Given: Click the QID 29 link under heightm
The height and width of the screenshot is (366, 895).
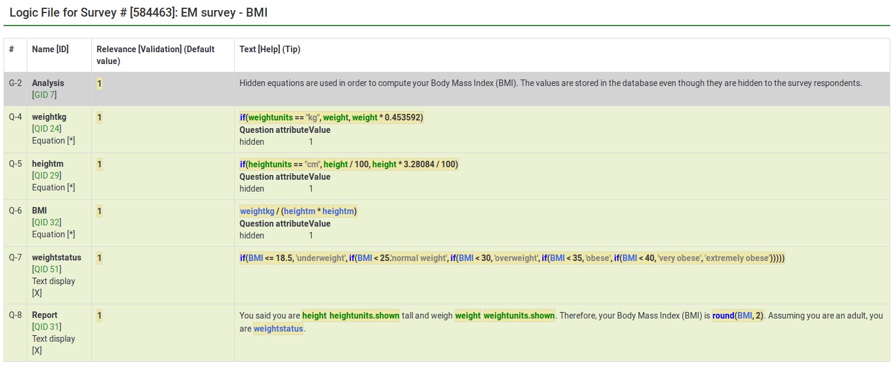Looking at the screenshot, I should [x=47, y=176].
